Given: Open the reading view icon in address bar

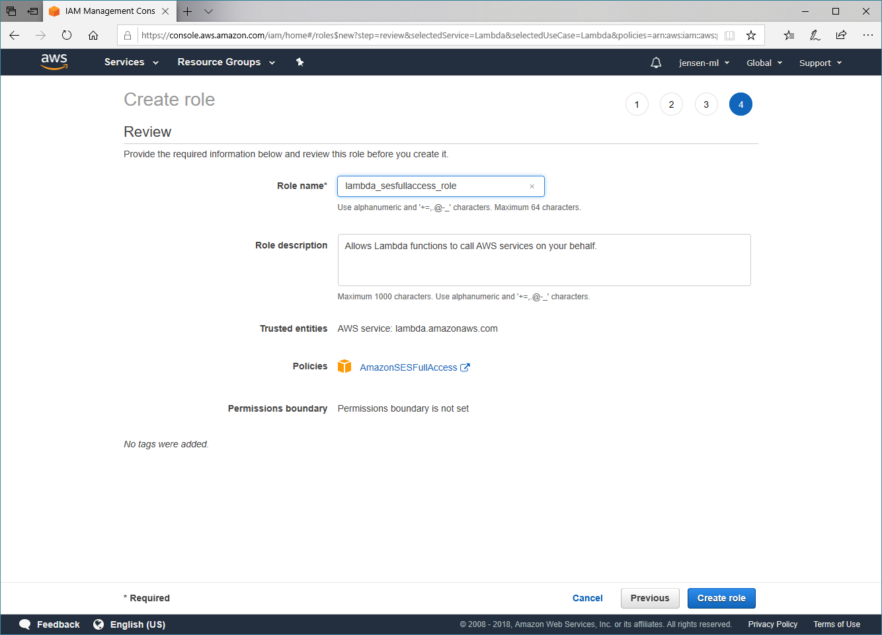Looking at the screenshot, I should coord(729,36).
